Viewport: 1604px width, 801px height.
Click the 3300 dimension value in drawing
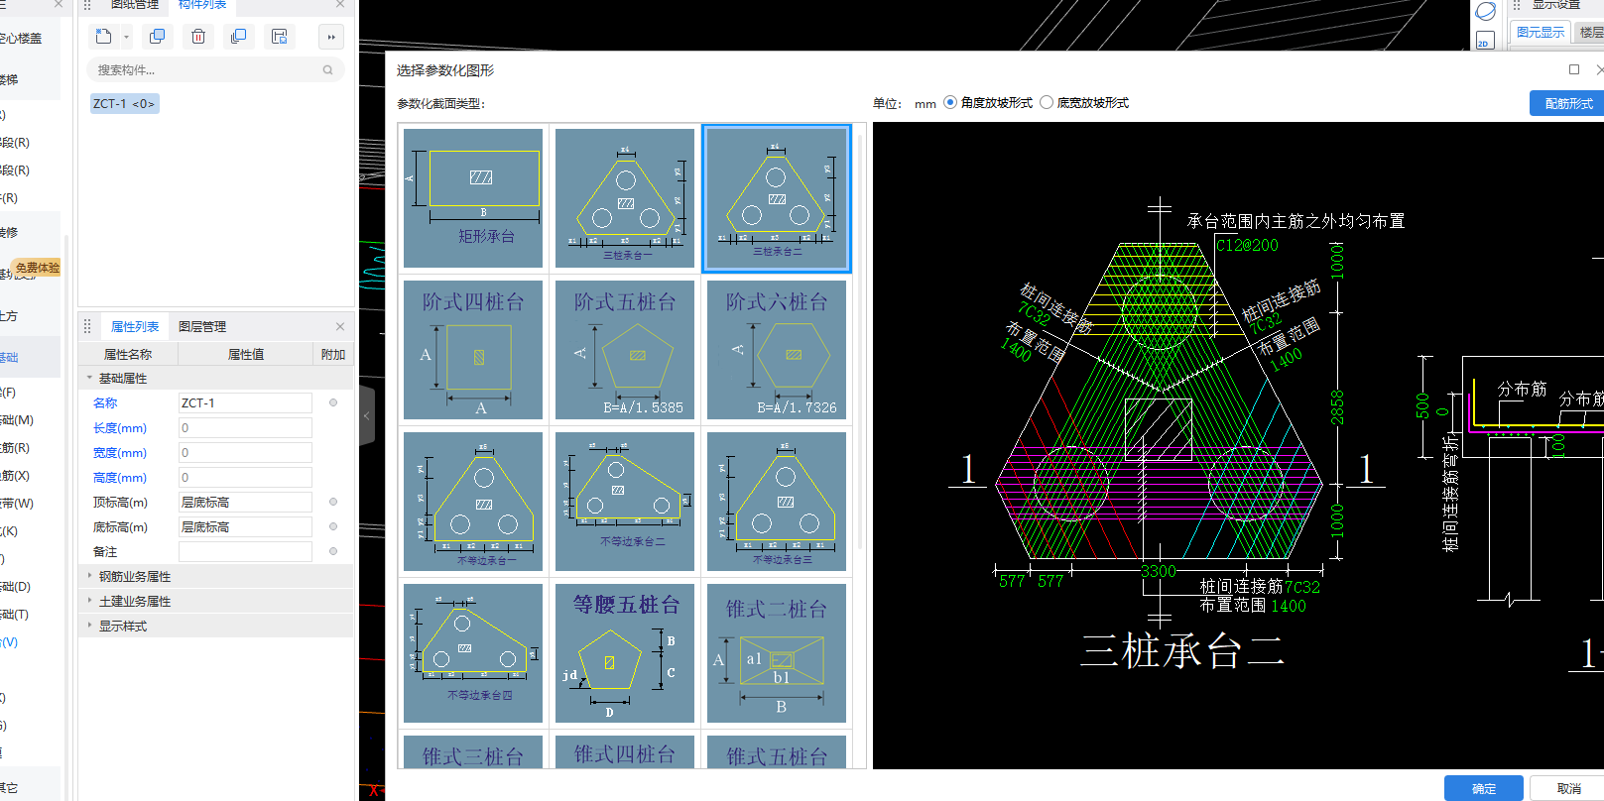1159,571
